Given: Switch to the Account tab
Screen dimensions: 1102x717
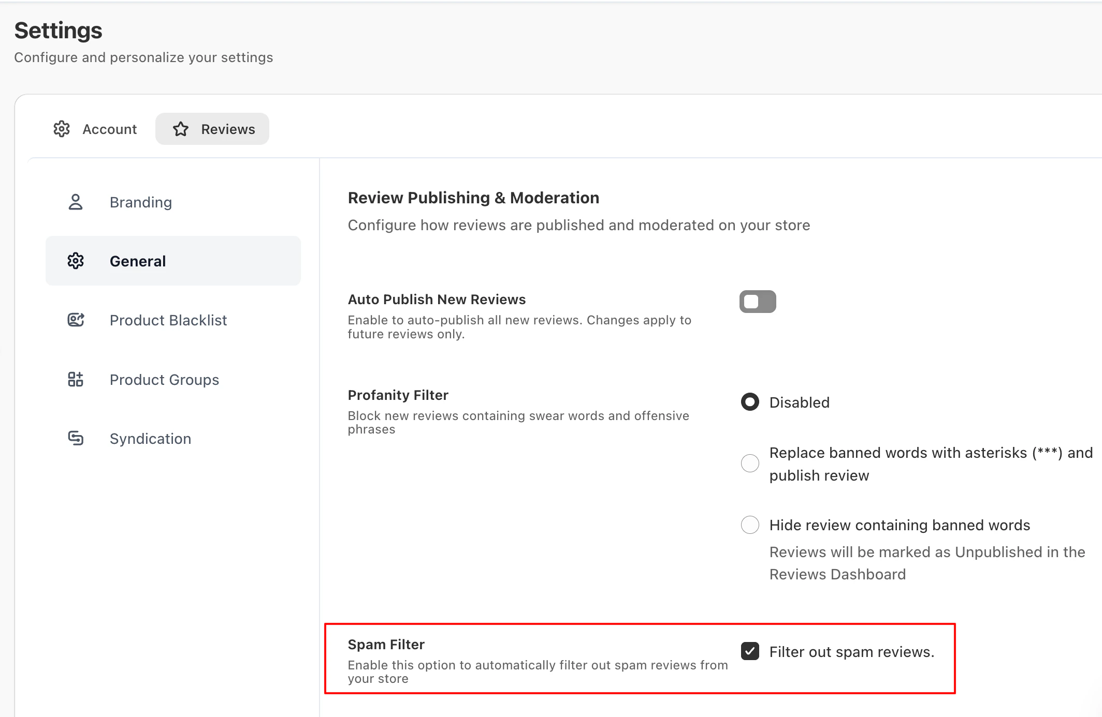Looking at the screenshot, I should 109,129.
